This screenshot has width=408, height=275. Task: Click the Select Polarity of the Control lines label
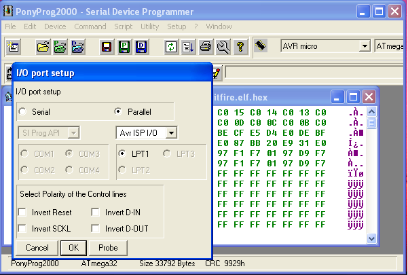73,194
